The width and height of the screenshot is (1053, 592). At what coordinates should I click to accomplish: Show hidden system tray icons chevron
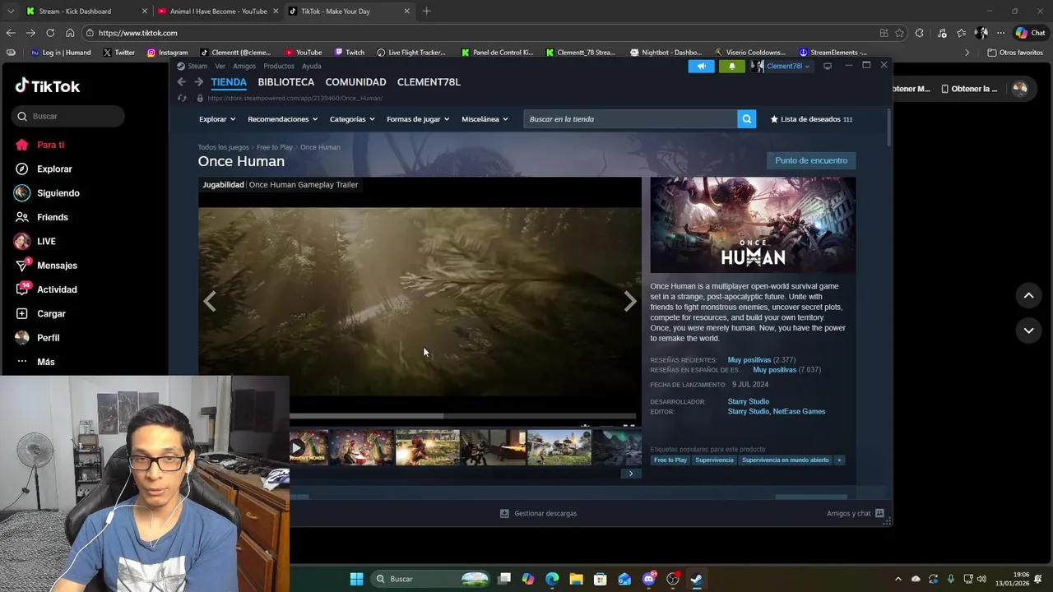click(898, 579)
